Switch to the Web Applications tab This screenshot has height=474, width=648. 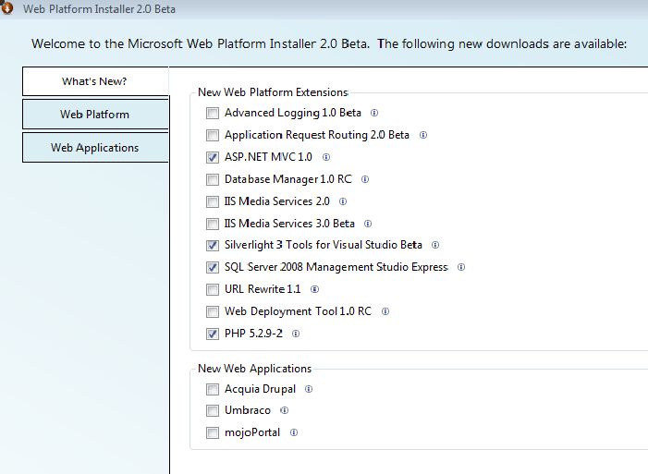(x=95, y=148)
